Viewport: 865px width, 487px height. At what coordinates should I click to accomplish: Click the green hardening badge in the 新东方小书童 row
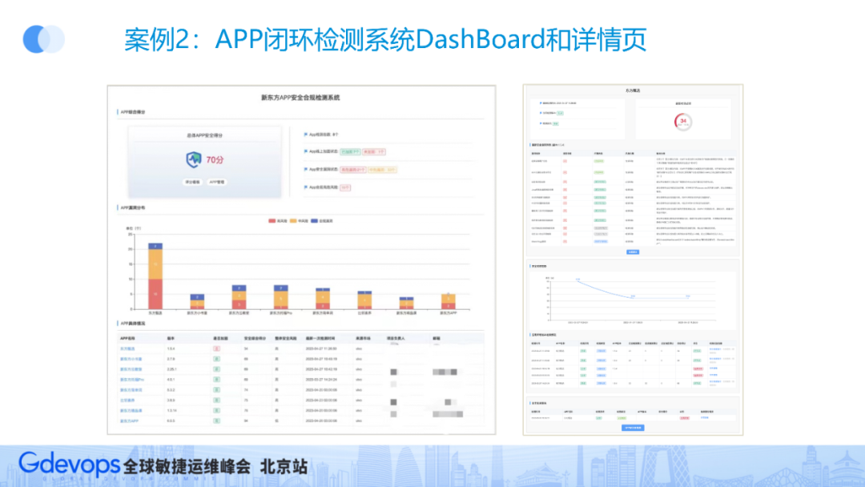click(217, 359)
